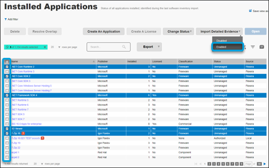This screenshot has height=168, width=269.
Task: Jump to page 2
Action: coord(209,164)
